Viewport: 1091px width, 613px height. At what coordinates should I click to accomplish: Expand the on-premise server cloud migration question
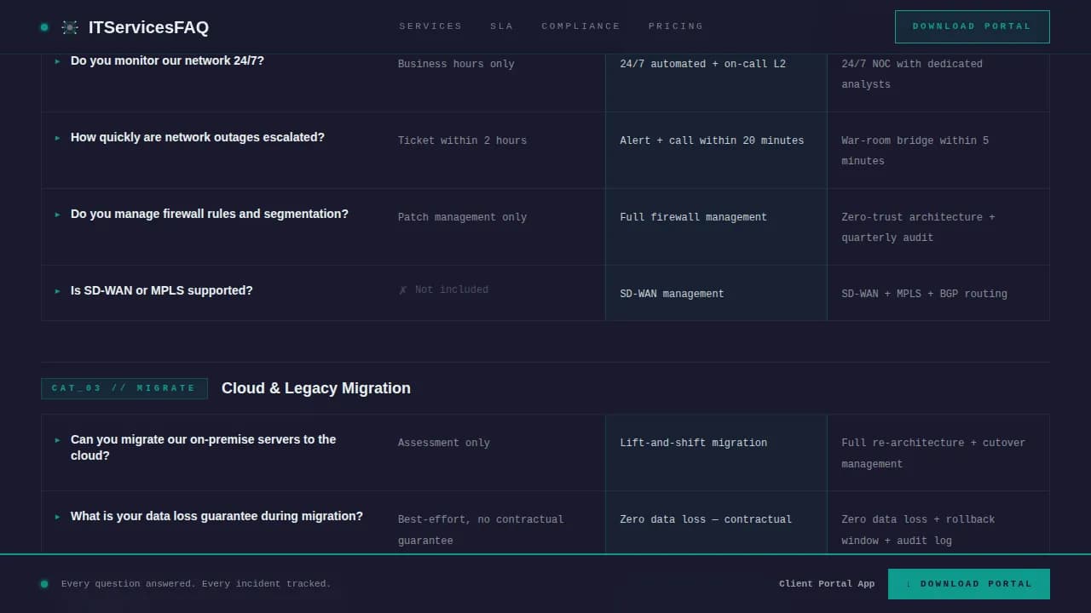[x=203, y=447]
